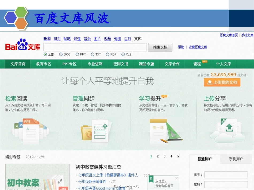This screenshot has height=190, width=254.
Task: Go to featured topics page 1
Action: pyautogui.click(x=151, y=156)
